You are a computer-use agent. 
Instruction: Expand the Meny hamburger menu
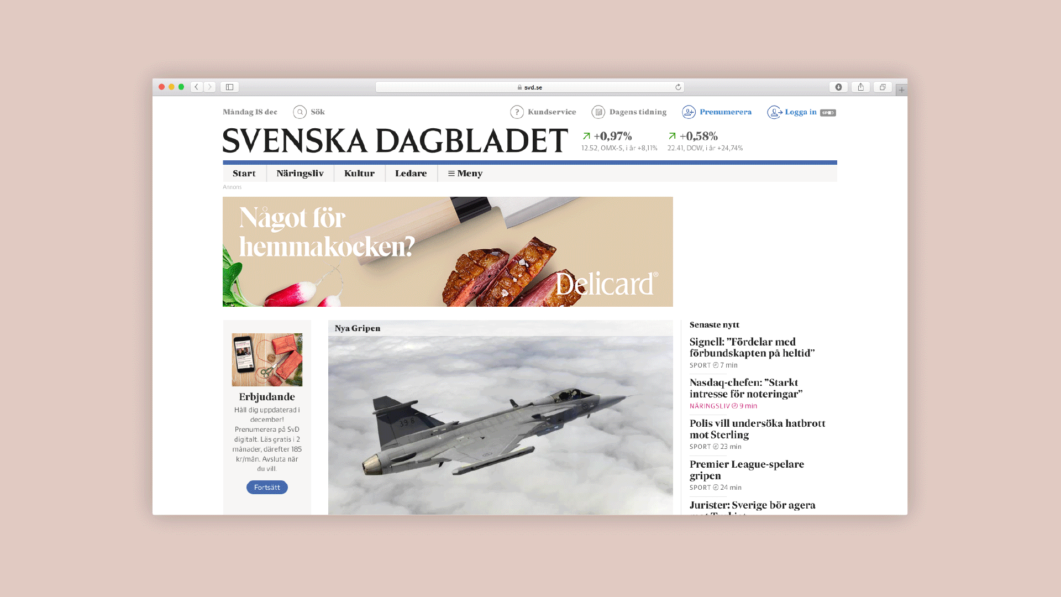point(465,174)
